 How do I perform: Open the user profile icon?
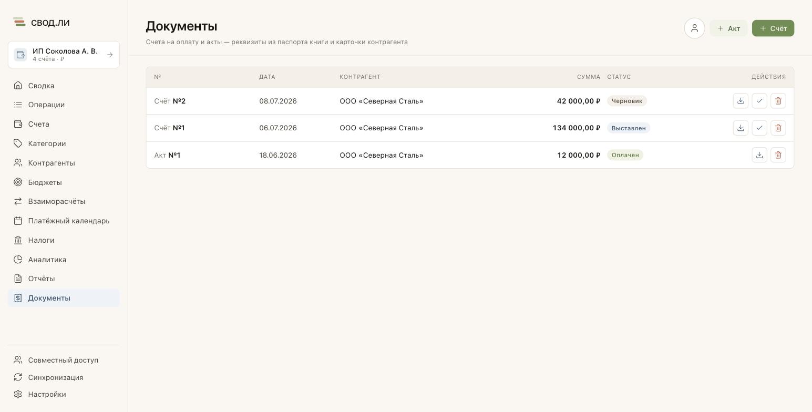pos(694,28)
